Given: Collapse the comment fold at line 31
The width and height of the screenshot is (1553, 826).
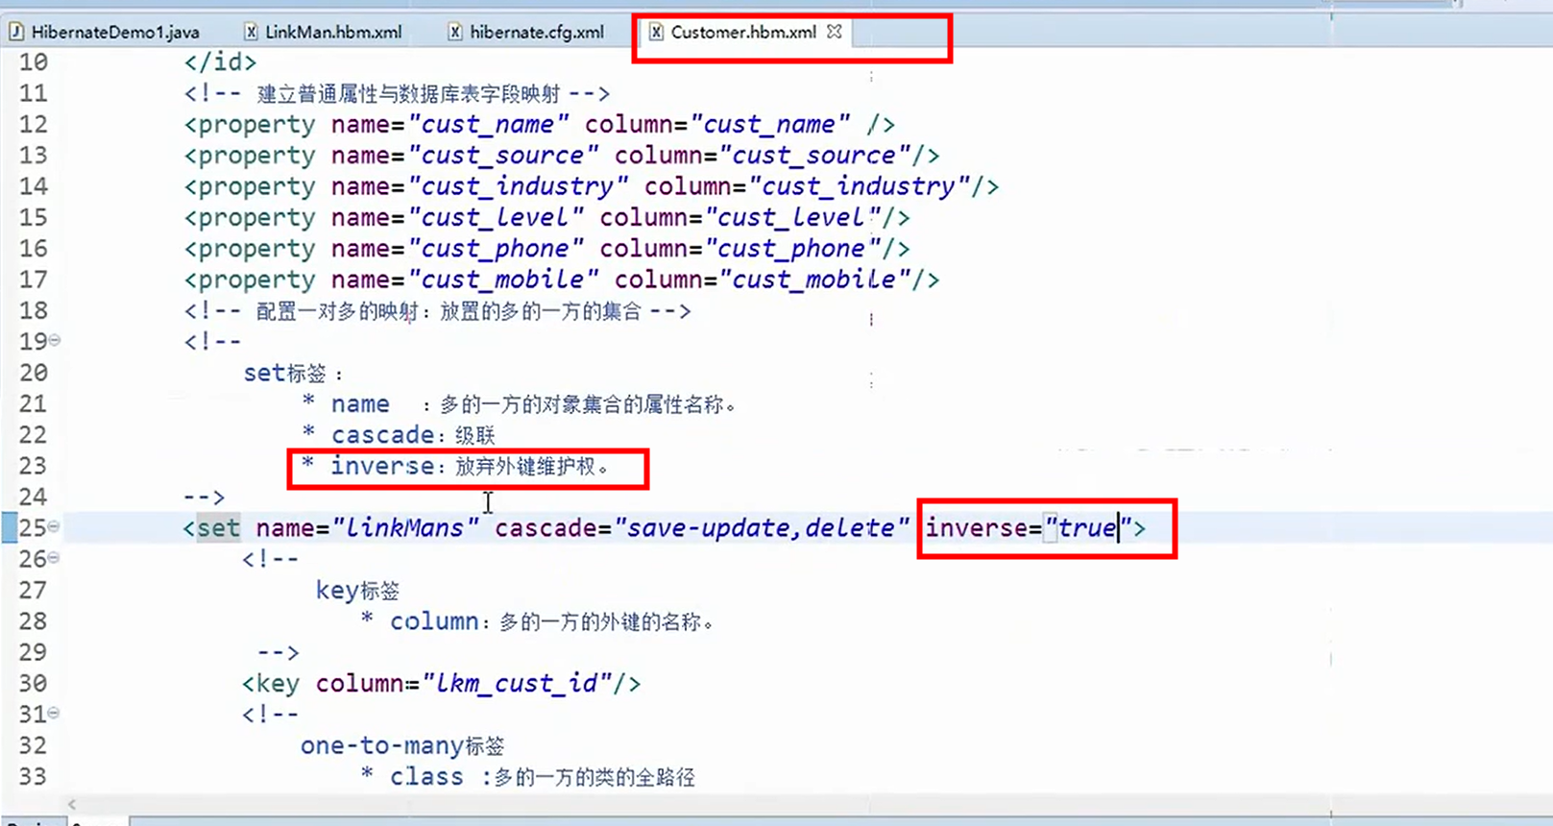Looking at the screenshot, I should click(55, 713).
